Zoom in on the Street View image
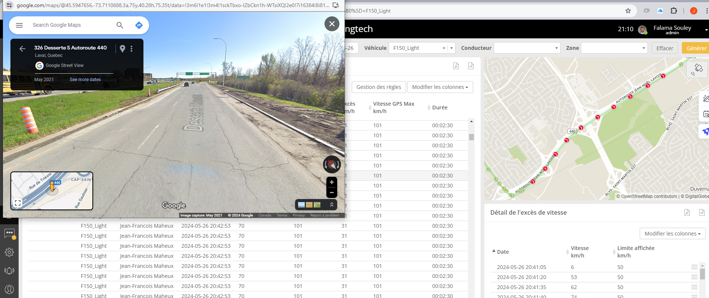709x298 pixels. click(332, 182)
